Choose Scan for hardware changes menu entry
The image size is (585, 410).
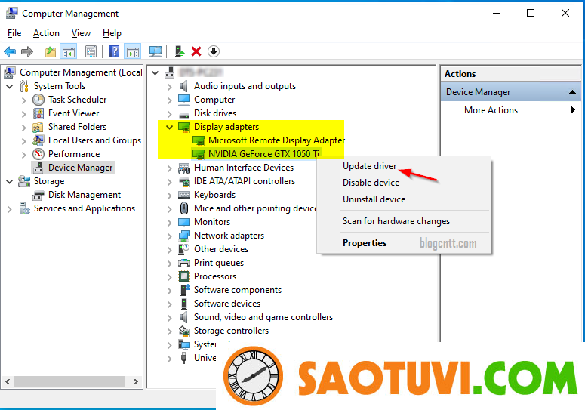[x=396, y=221]
